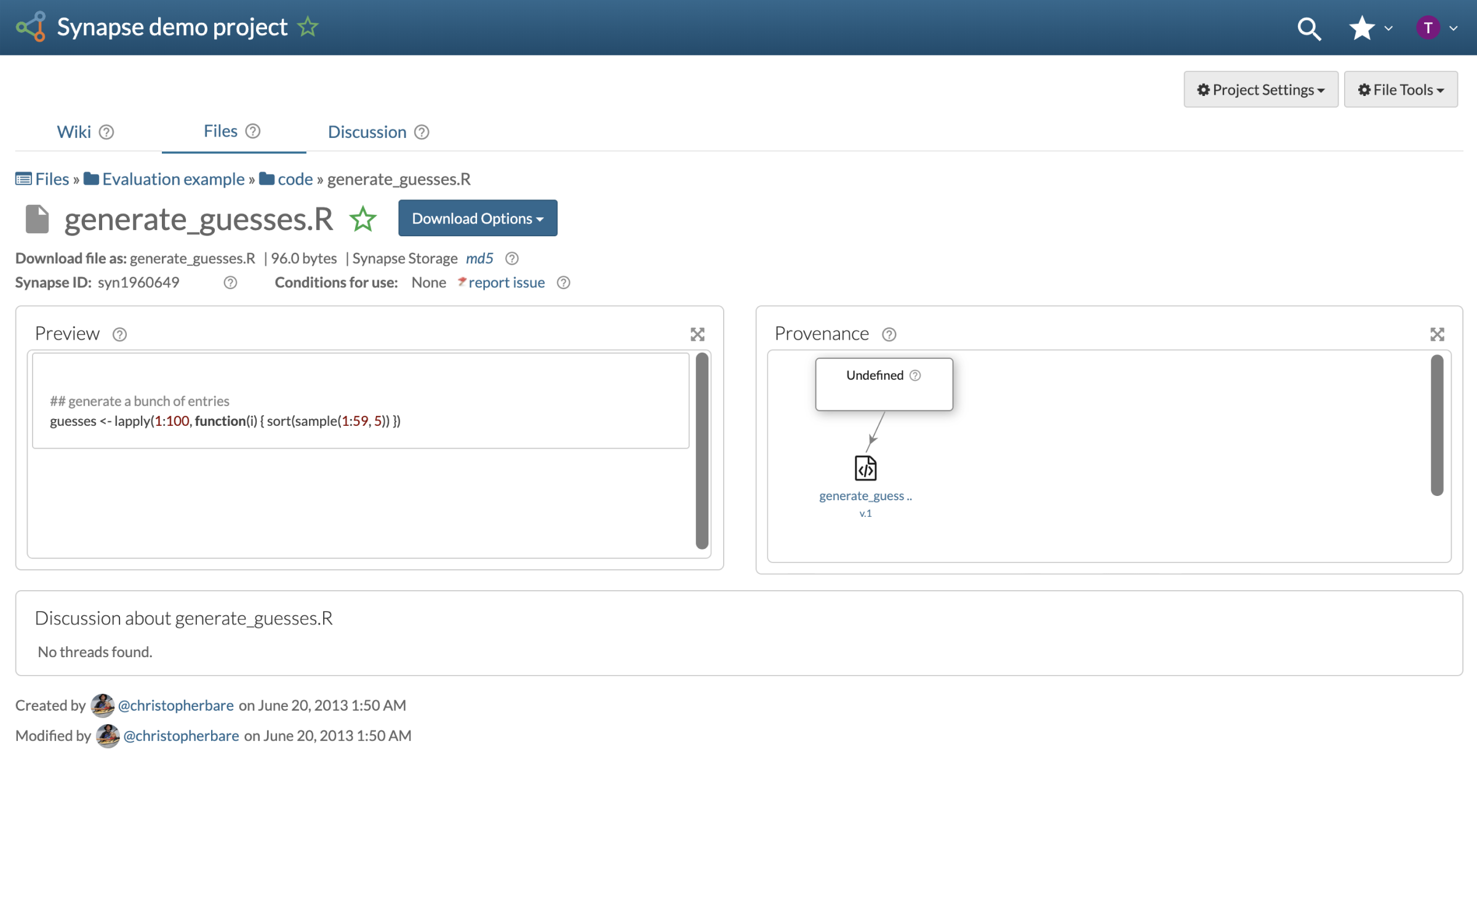Switch to the Discussion tab
This screenshot has height=923, width=1477.
(x=367, y=132)
